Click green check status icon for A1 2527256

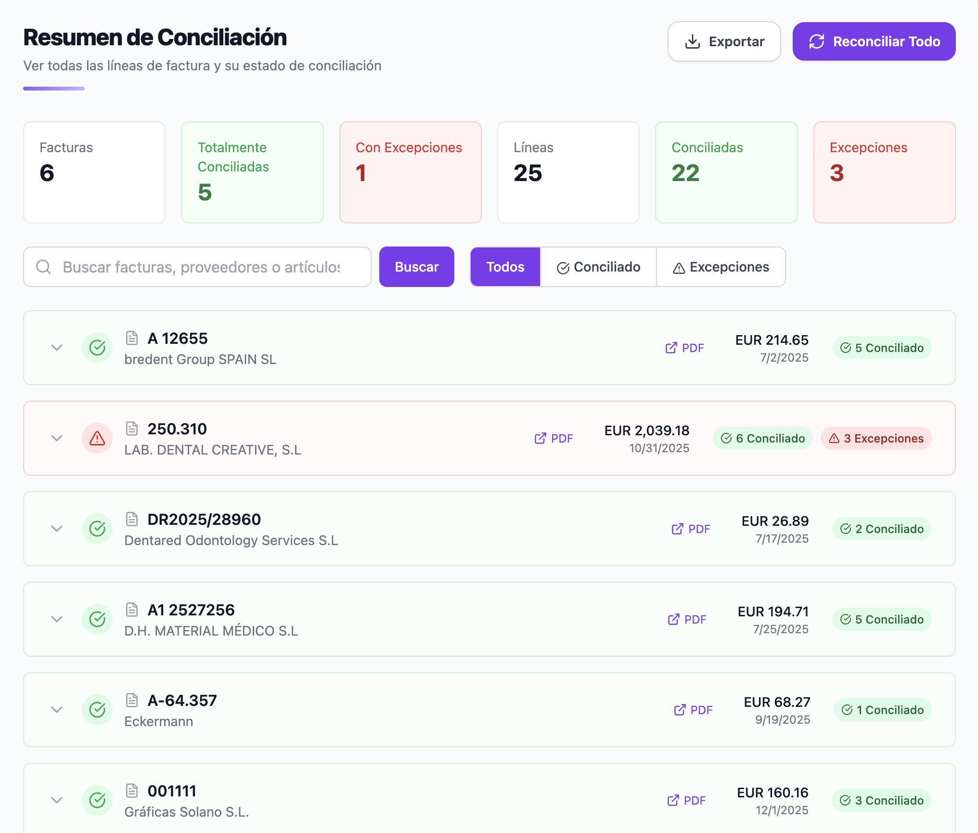pyautogui.click(x=97, y=619)
